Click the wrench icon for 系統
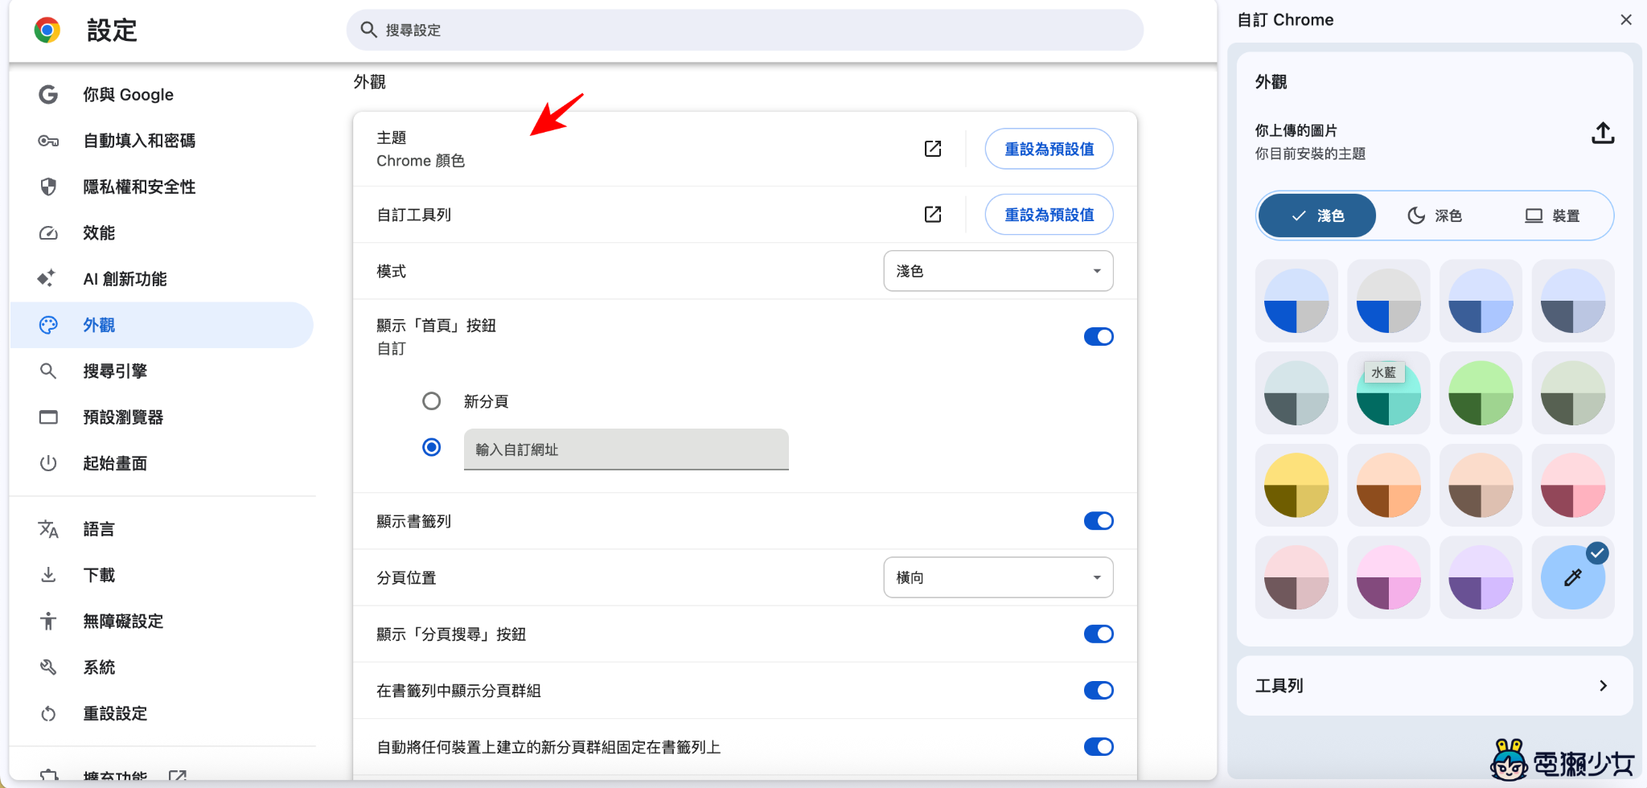Viewport: 1647px width, 788px height. (48, 667)
